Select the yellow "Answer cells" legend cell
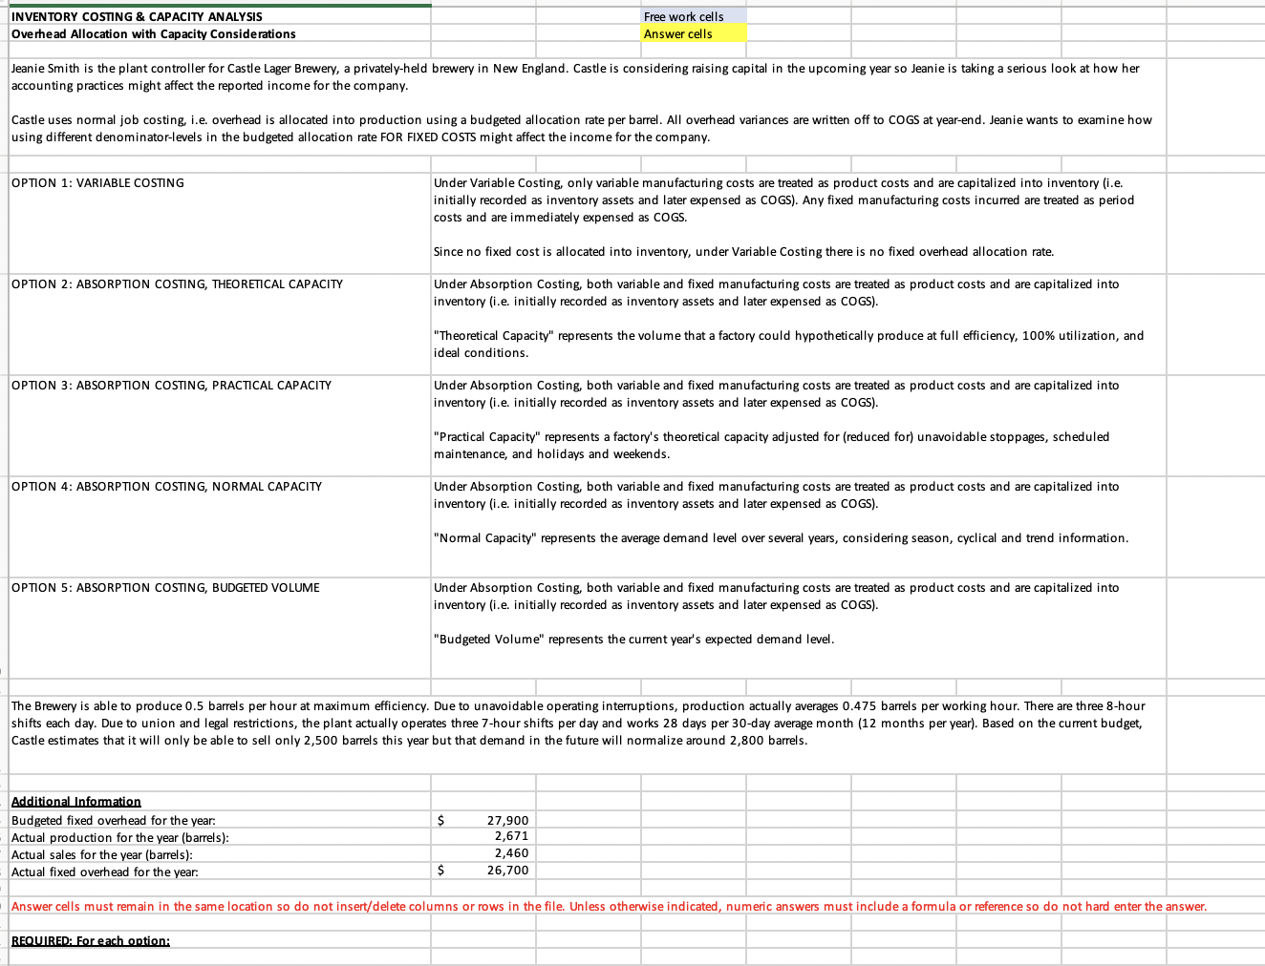This screenshot has height=966, width=1265. (693, 32)
